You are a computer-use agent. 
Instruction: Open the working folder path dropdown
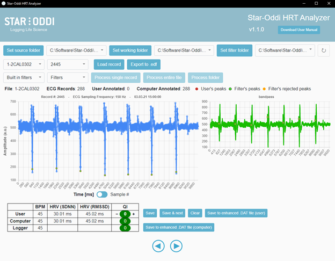click(x=184, y=50)
